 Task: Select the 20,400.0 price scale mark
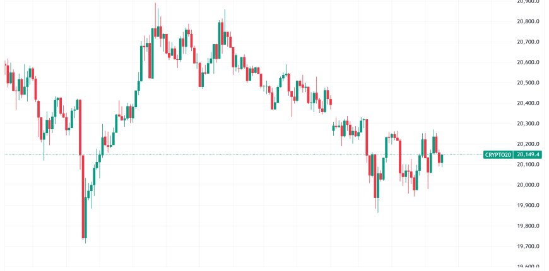pyautogui.click(x=529, y=103)
